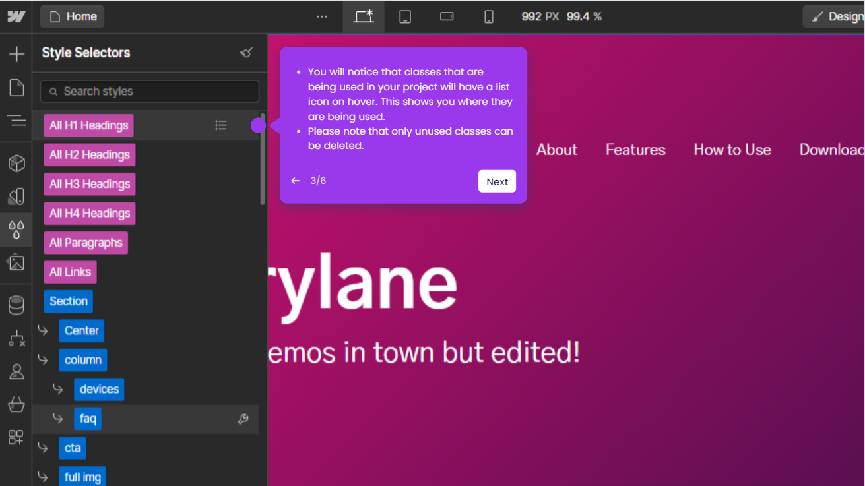Open the Navigator panel
This screenshot has width=865, height=486.
click(x=16, y=119)
